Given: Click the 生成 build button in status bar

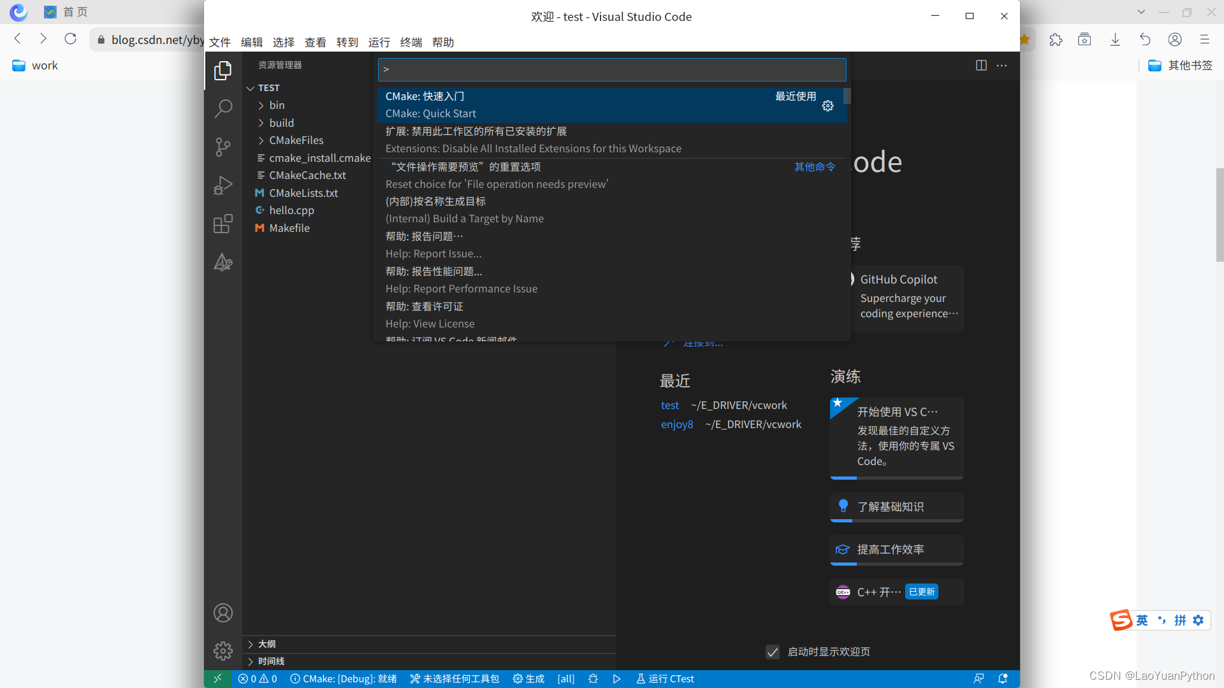Looking at the screenshot, I should [x=528, y=679].
